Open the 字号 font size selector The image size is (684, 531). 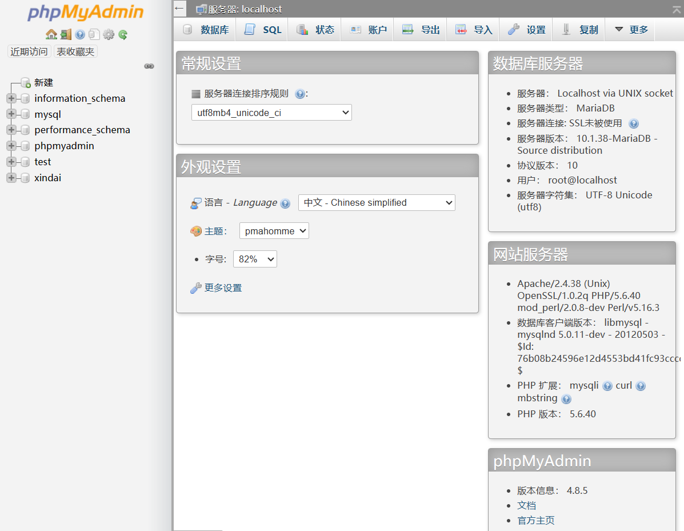click(x=255, y=258)
